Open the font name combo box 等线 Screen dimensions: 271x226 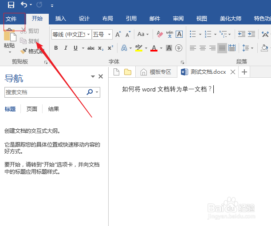coord(71,34)
